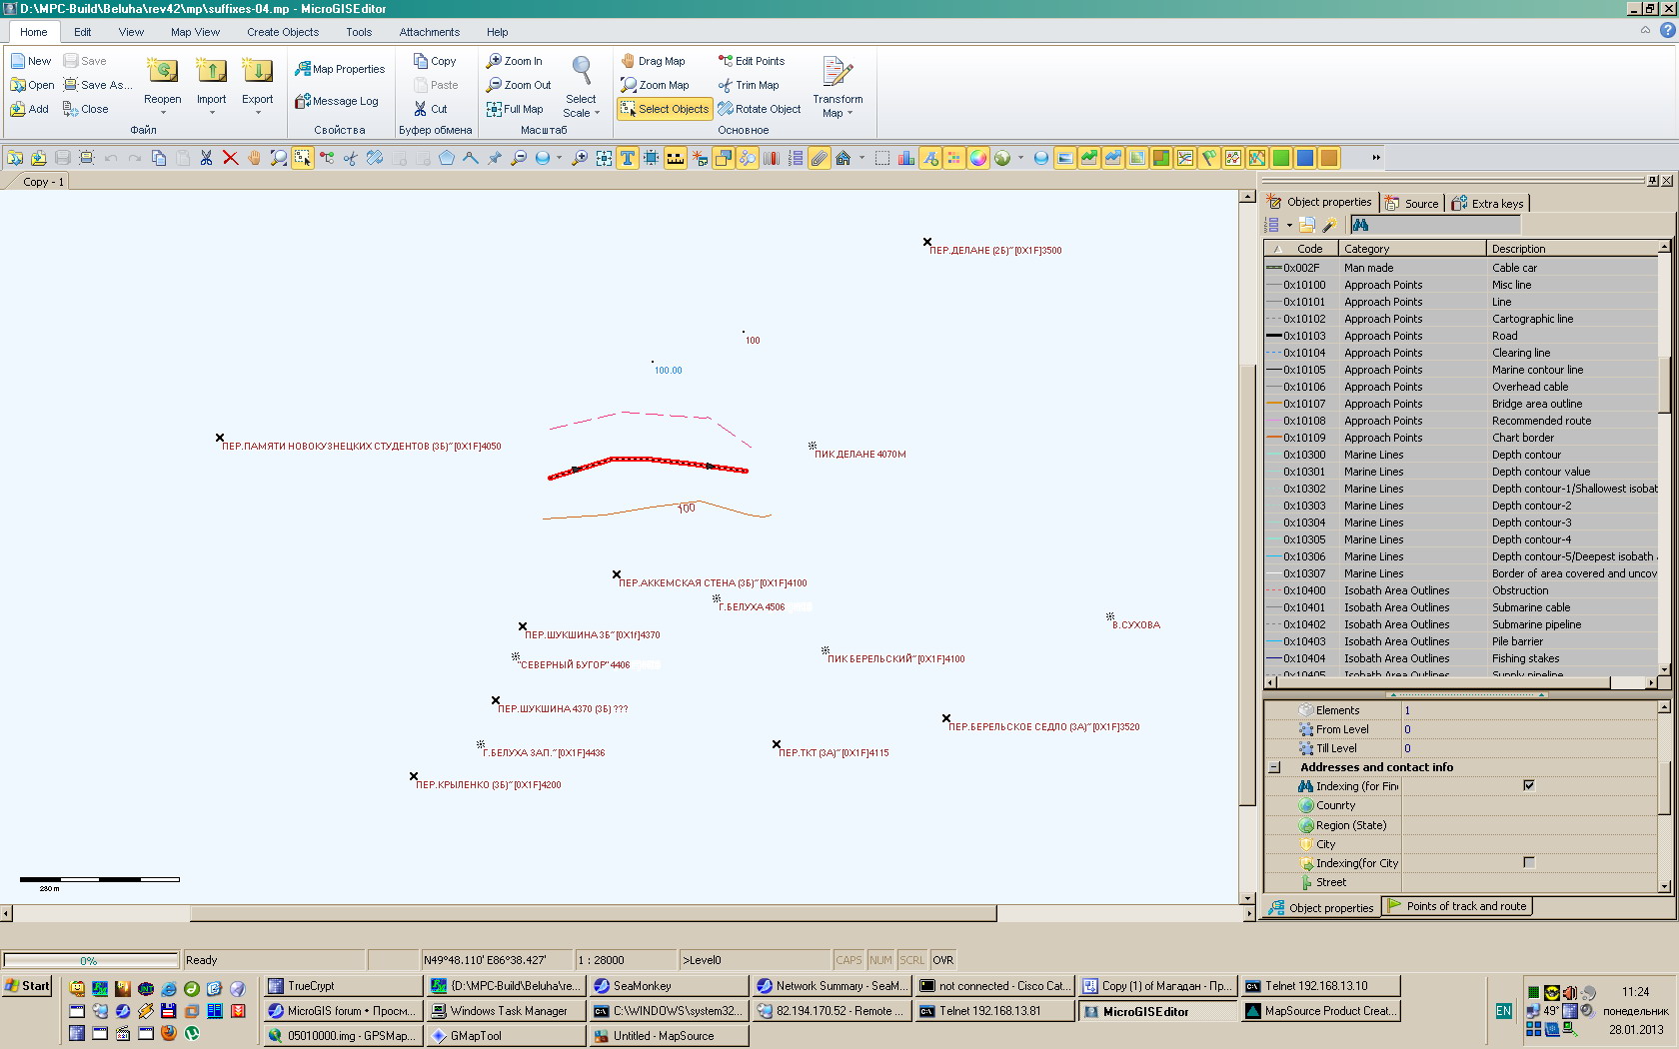Image resolution: width=1679 pixels, height=1049 pixels.
Task: Click the red X delete icon in toolbar
Action: [x=230, y=158]
